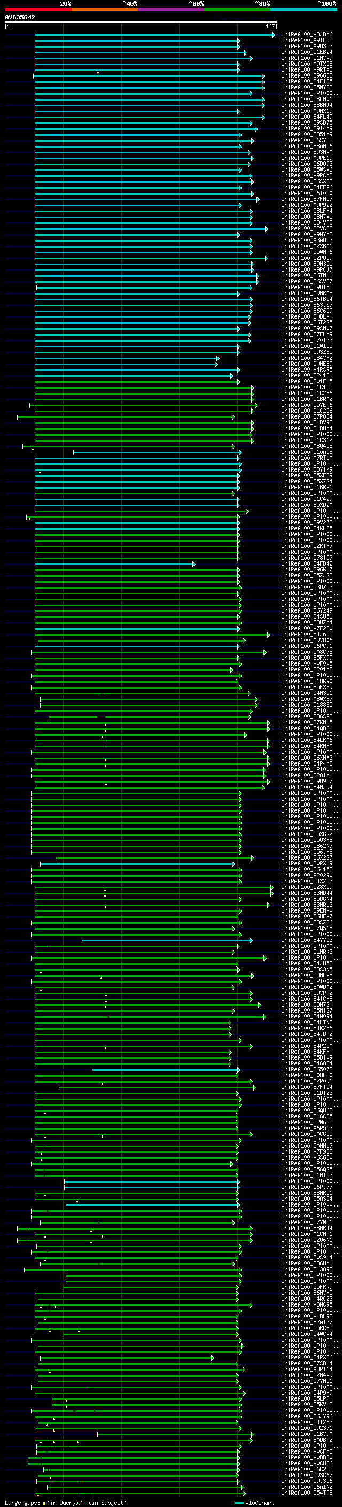342x1507 pixels.
Task: Click the cyan alignment bar of UniRef100_Q0PXU9
Action: [137, 864]
